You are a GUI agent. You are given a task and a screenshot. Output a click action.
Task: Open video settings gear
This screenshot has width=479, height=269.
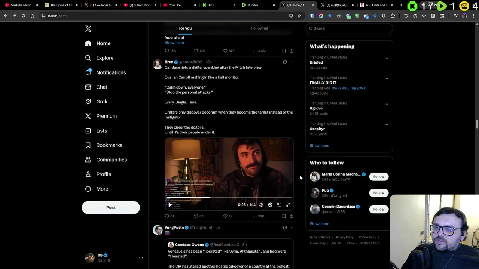tap(270, 205)
